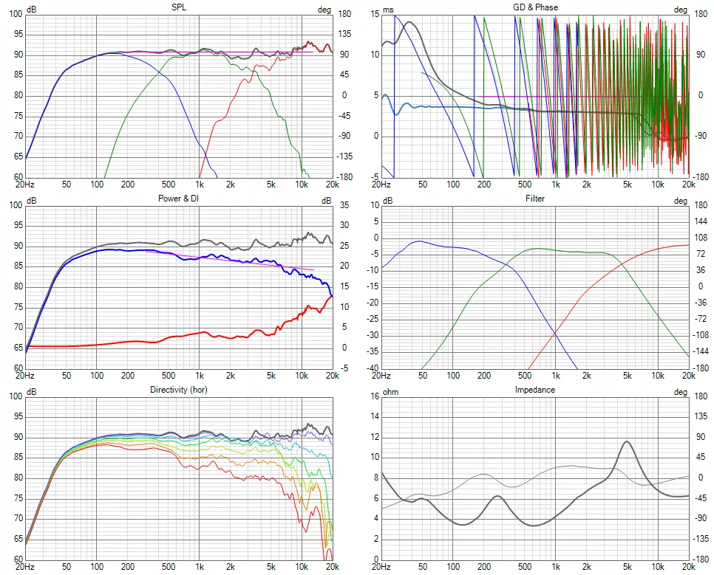The height and width of the screenshot is (575, 714).
Task: Click the 16 ohm tick label on Impedance axis
Action: click(373, 396)
